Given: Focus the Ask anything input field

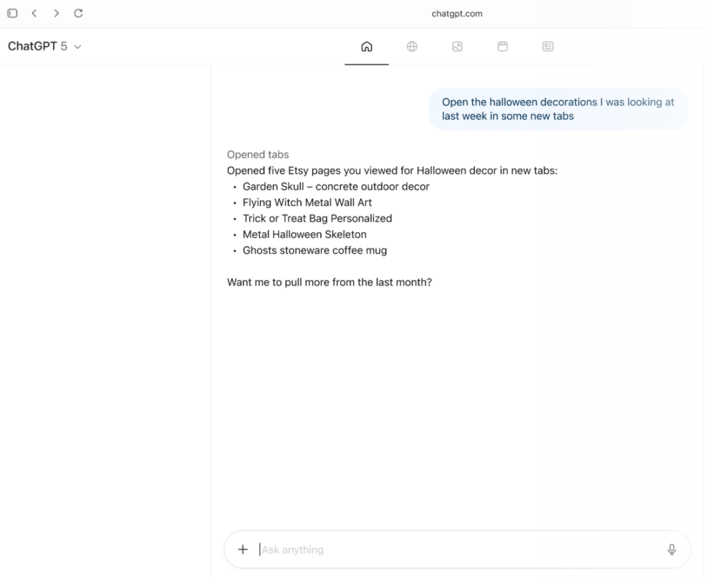Looking at the screenshot, I should coord(456,549).
